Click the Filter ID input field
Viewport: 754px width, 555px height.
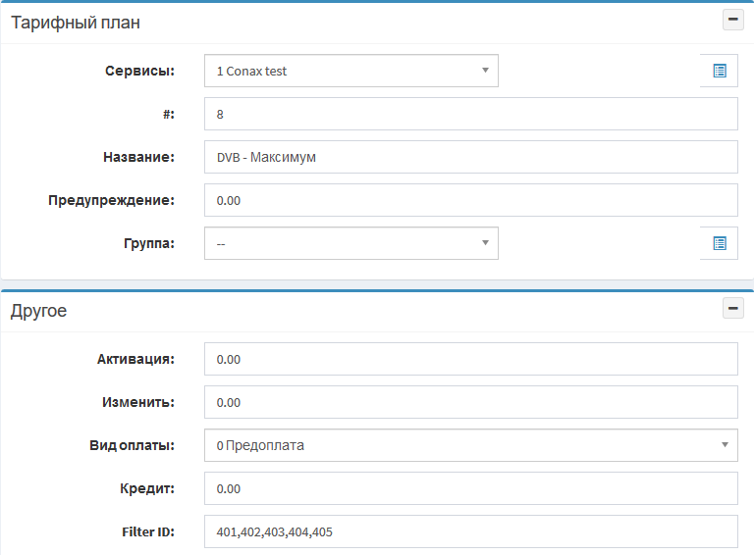point(470,531)
